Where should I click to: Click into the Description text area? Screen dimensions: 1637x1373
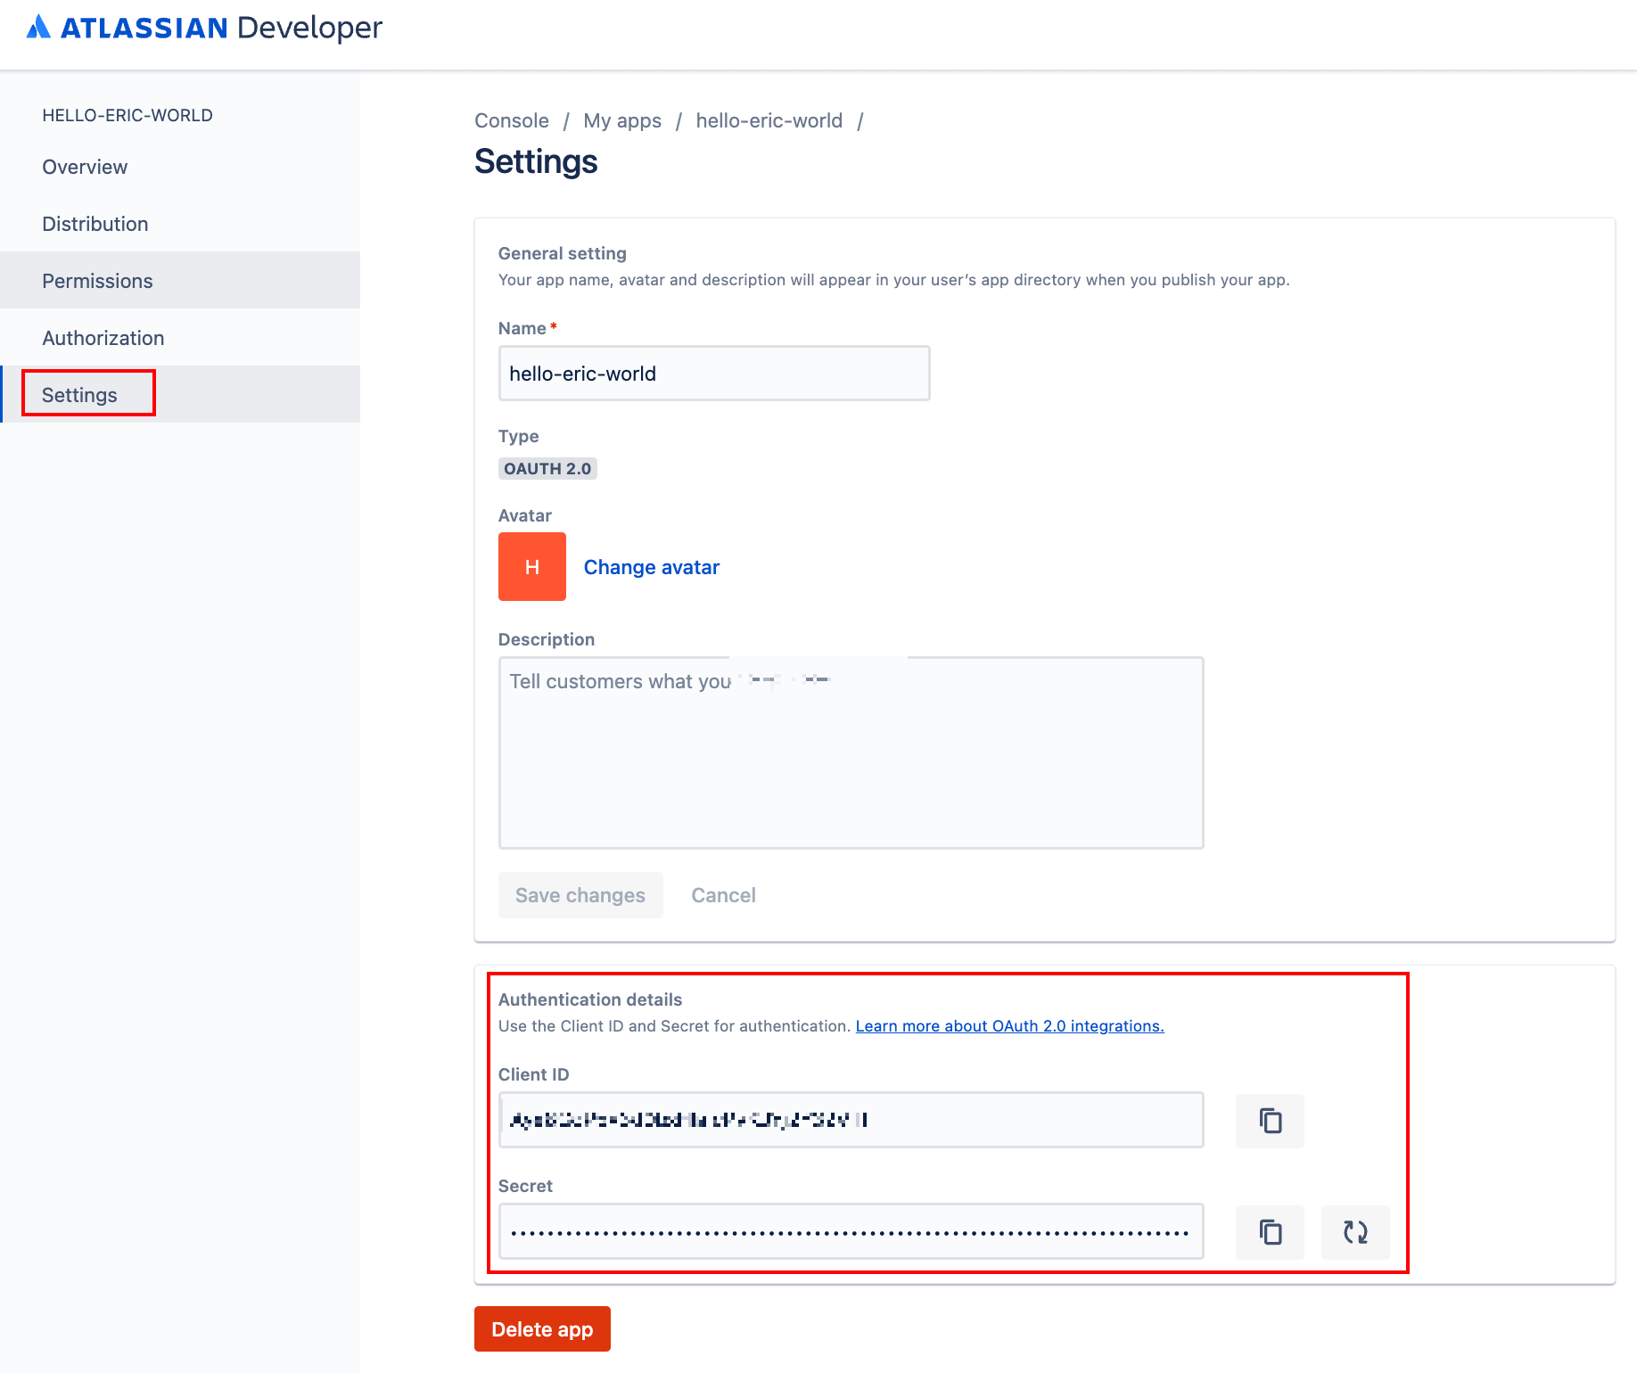click(851, 753)
